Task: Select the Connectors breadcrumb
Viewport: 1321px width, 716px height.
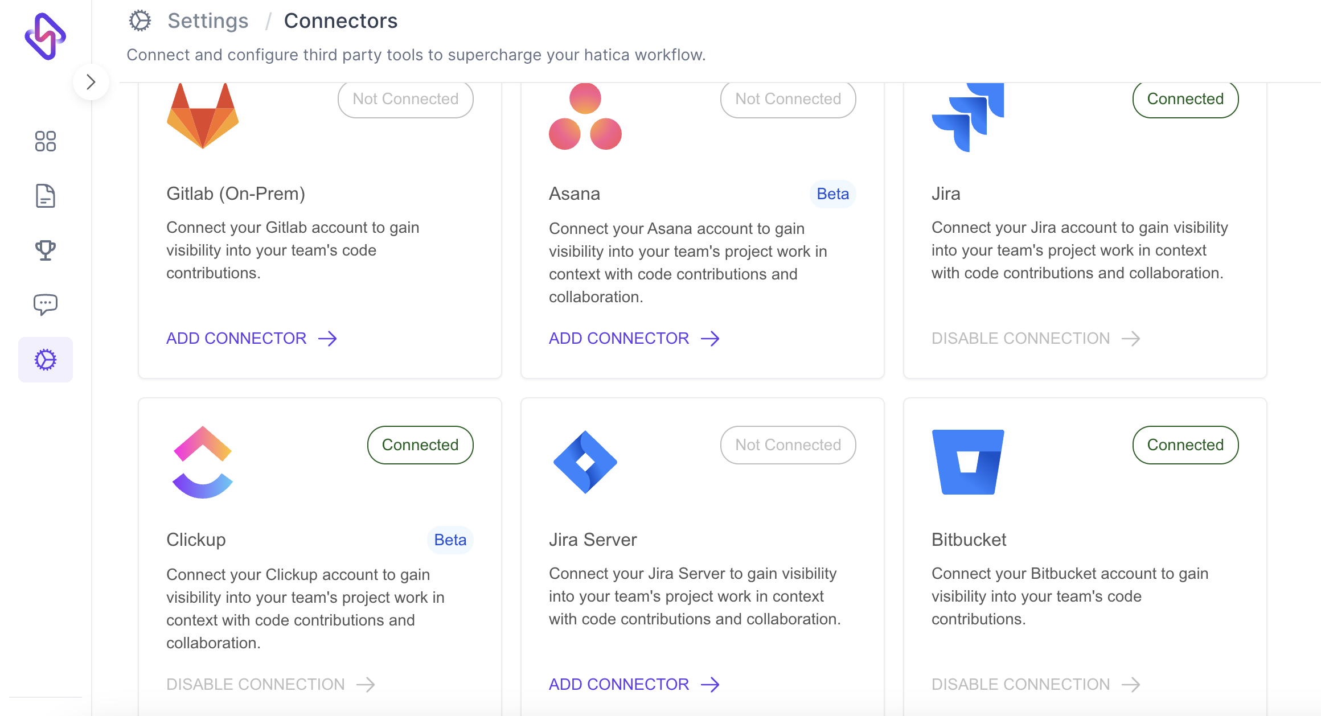Action: coord(341,20)
